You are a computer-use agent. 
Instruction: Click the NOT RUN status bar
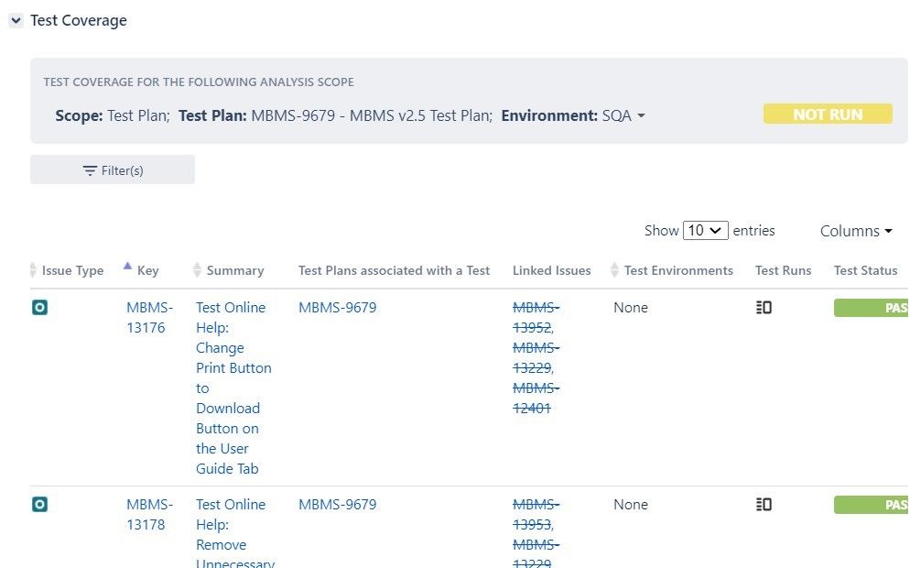point(828,115)
